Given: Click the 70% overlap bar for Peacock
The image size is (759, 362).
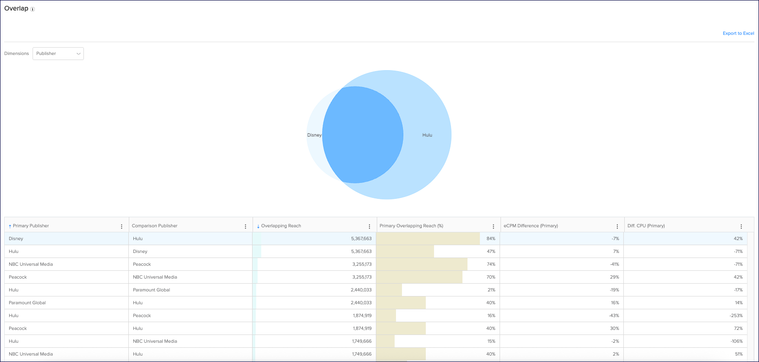Looking at the screenshot, I should [419, 277].
